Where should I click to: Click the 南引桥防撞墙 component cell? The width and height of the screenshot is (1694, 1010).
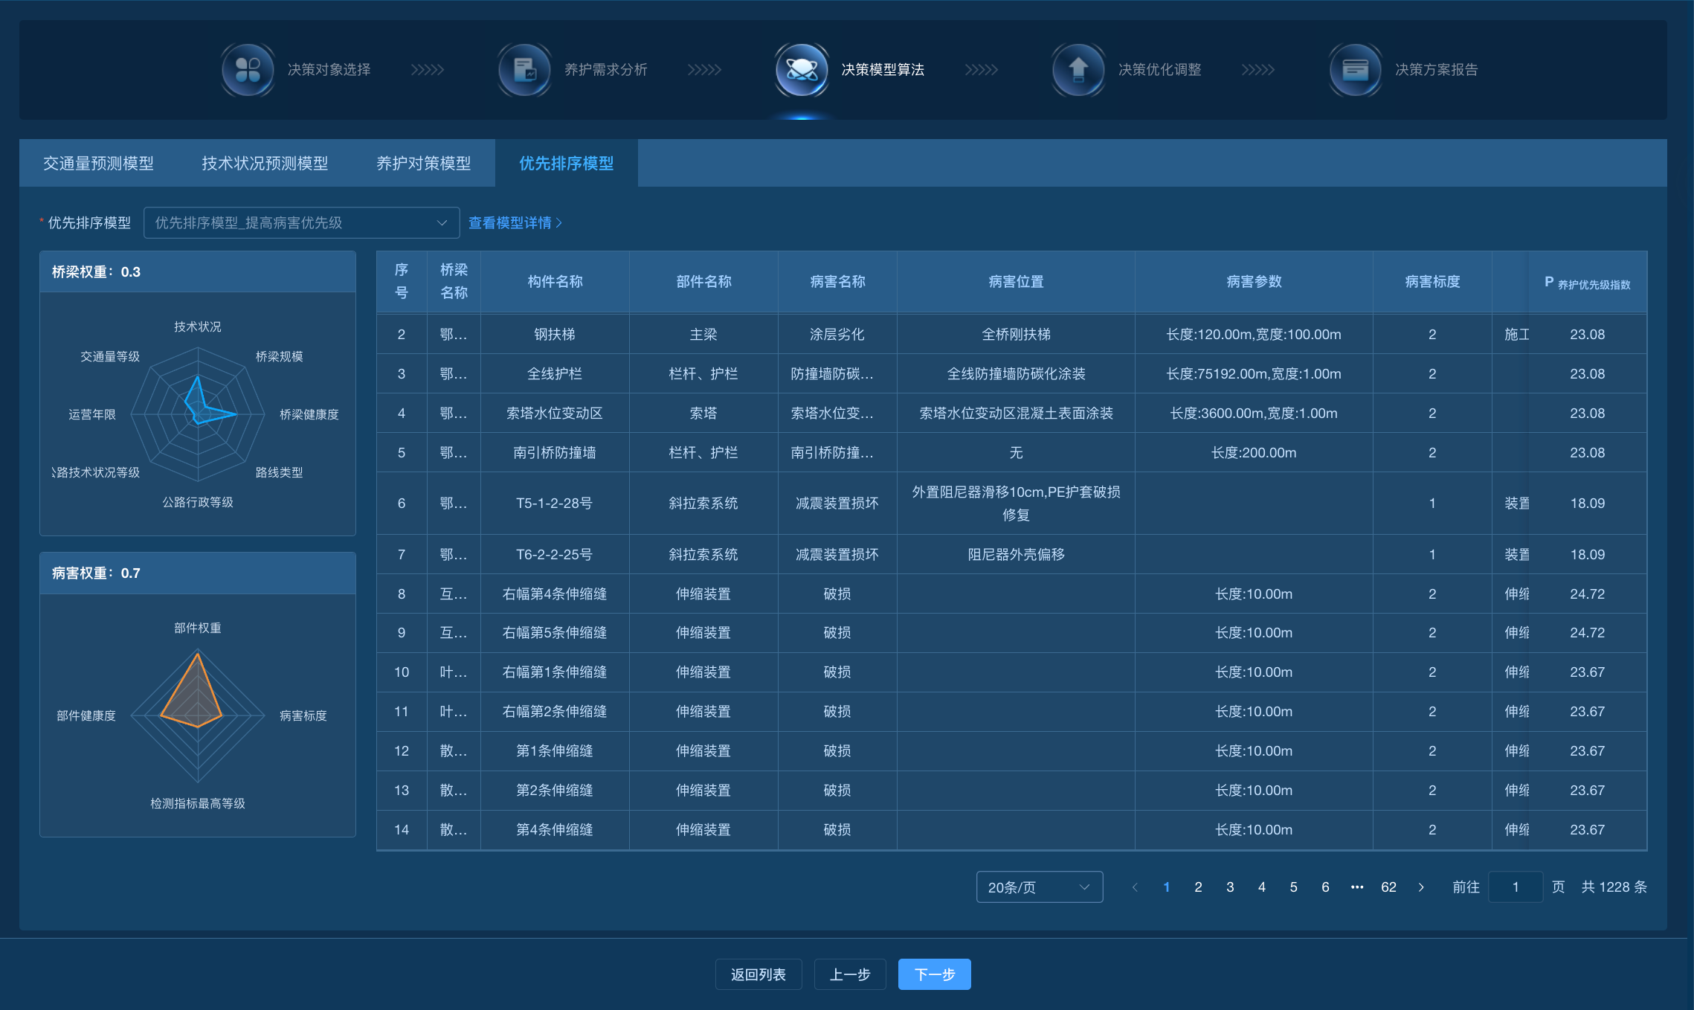click(555, 453)
